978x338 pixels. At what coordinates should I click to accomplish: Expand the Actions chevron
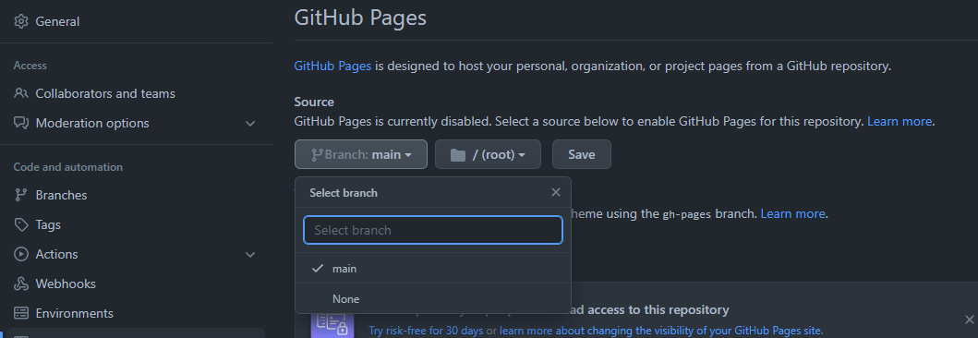pyautogui.click(x=250, y=255)
